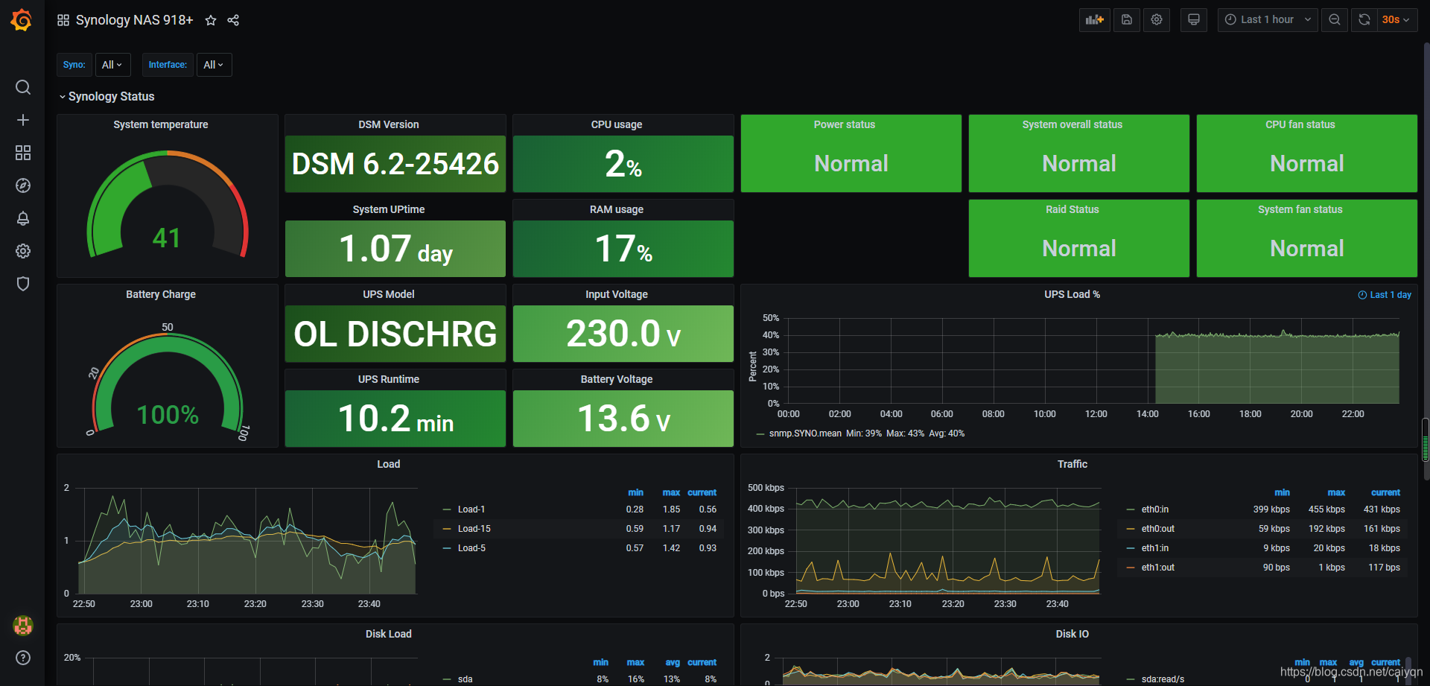Toggle eth0:in series in Traffic legend
The height and width of the screenshot is (686, 1430).
tap(1155, 509)
